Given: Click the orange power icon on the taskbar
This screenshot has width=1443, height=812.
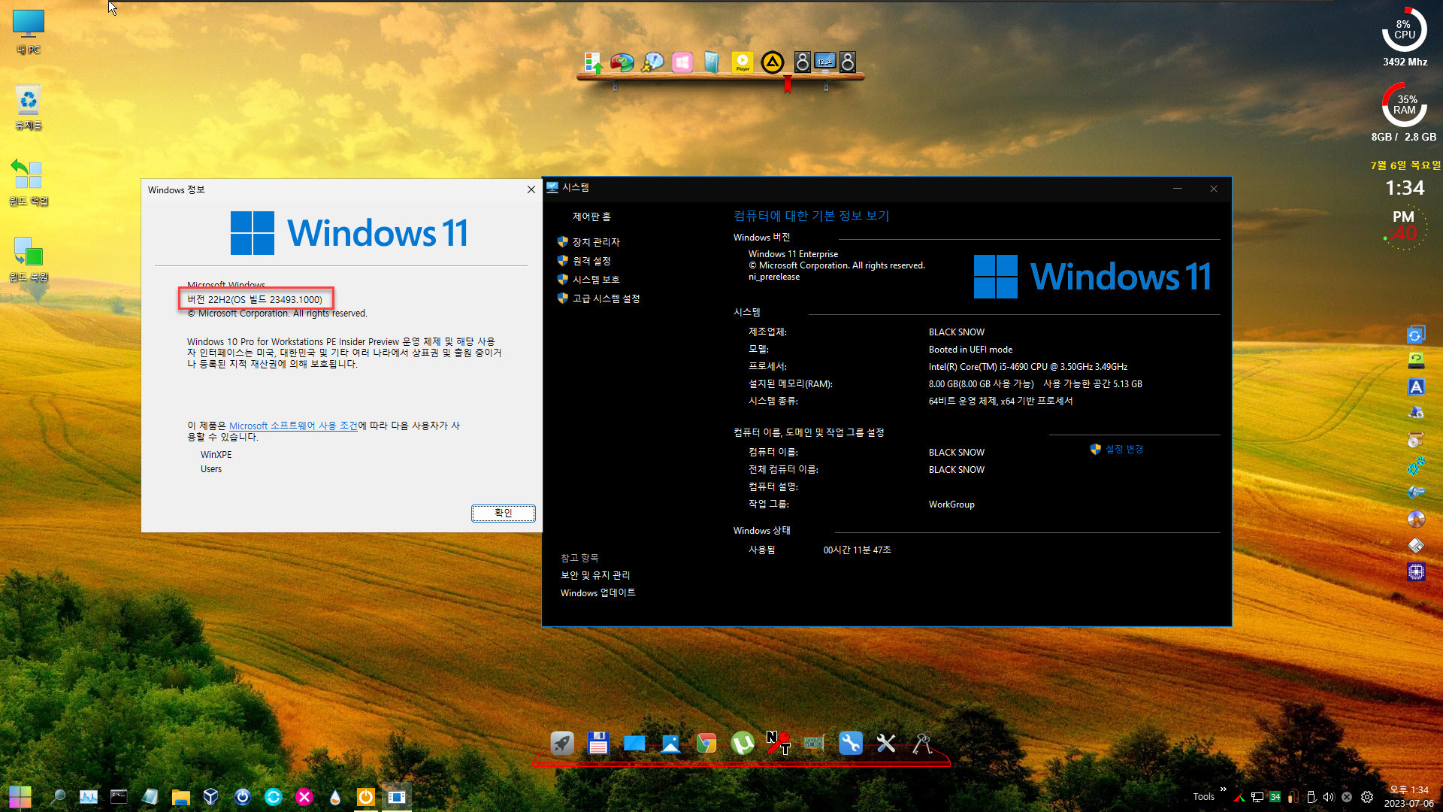Looking at the screenshot, I should pyautogui.click(x=365, y=797).
